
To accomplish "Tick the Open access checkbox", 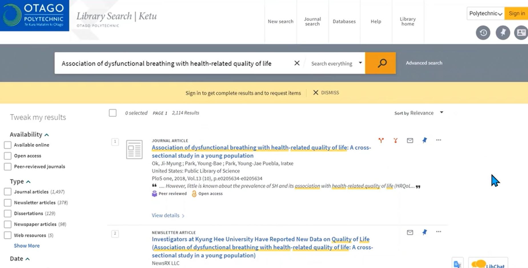I will tap(8, 156).
